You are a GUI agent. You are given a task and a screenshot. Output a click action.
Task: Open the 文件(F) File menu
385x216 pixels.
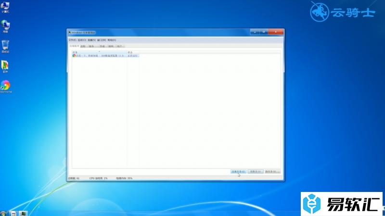(72, 40)
